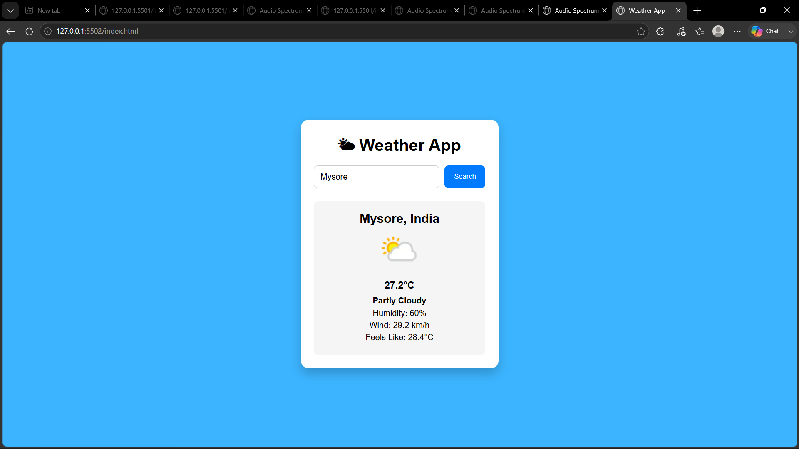Click the Mysore, India heading
Image resolution: width=799 pixels, height=449 pixels.
pyautogui.click(x=399, y=219)
